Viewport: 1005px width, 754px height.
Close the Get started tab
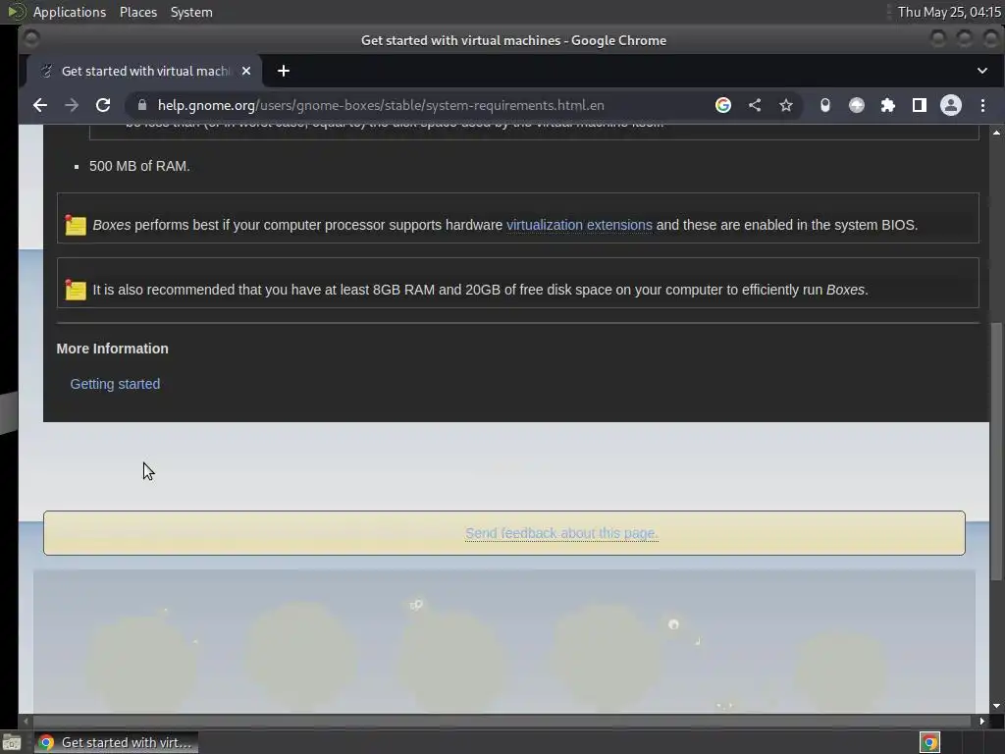pyautogui.click(x=246, y=71)
